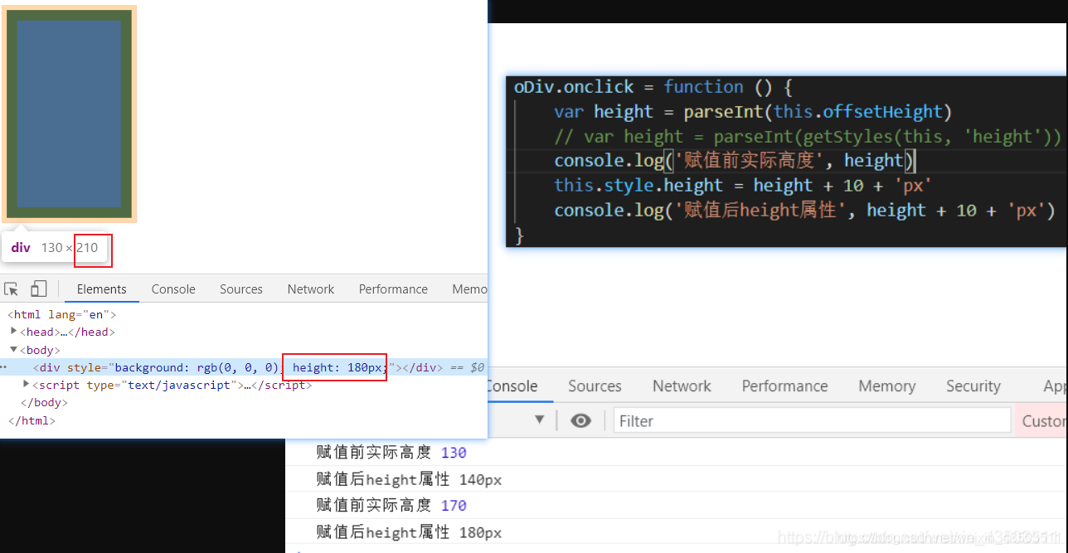This screenshot has width=1068, height=553.
Task: Select the div style element row
Action: pos(244,367)
